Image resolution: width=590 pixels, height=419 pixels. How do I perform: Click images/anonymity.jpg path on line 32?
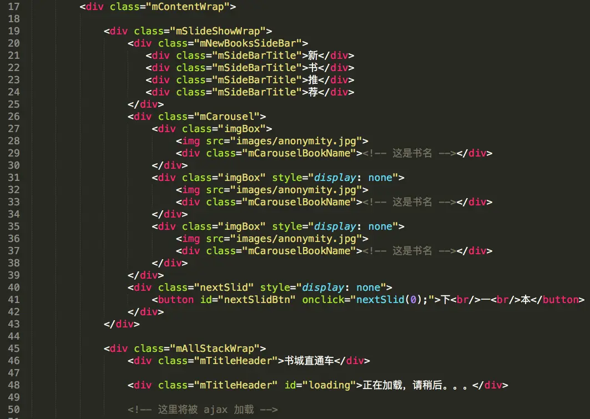point(296,190)
